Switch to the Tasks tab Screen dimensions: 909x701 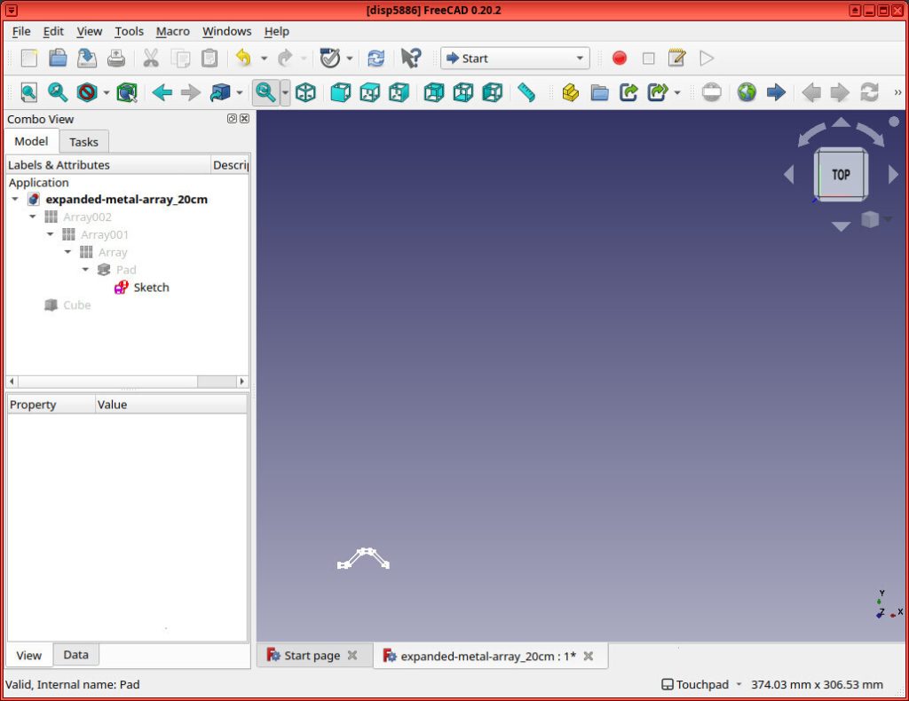83,141
